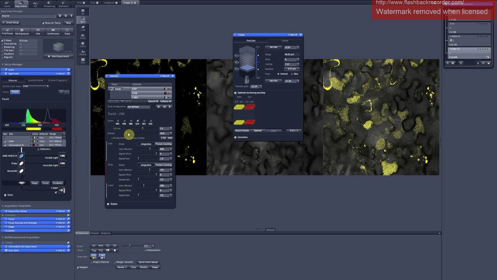Open the Coloc view
The height and width of the screenshot is (280, 497).
tap(83, 44)
